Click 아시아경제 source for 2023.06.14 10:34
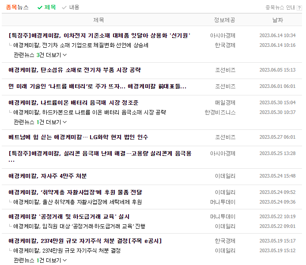Viewport: 306px width, 265px height. [223, 35]
